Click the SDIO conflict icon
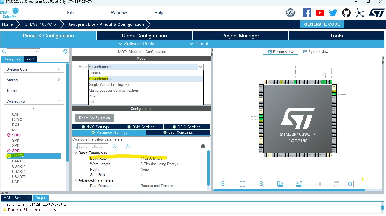Image resolution: width=386 pixels, height=216 pixels. 9,135
